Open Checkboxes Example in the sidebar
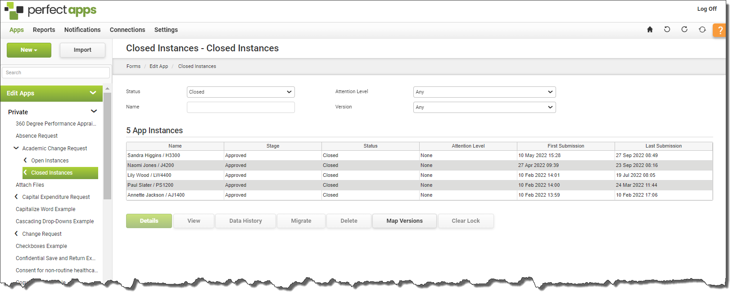This screenshot has height=297, width=733. 41,246
